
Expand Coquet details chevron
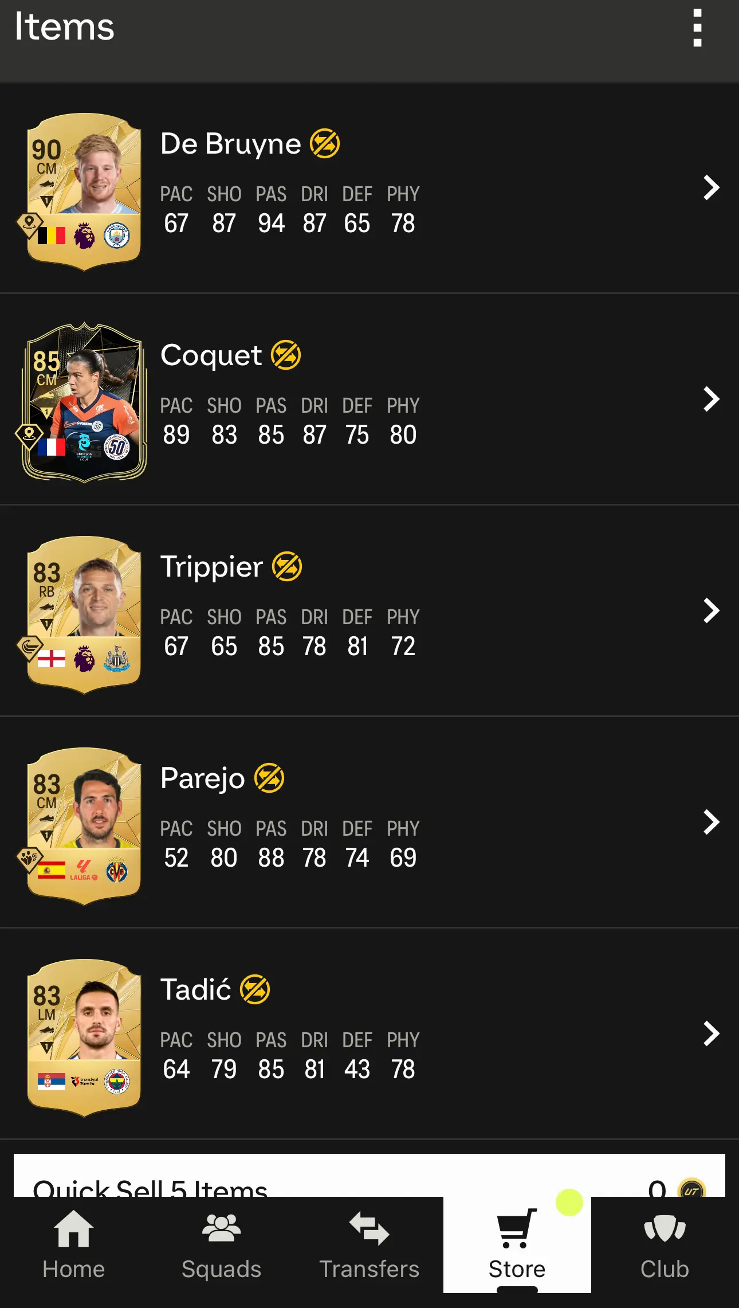pos(711,399)
